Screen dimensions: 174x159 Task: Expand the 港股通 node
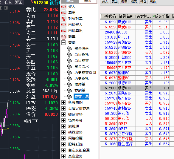63,126
